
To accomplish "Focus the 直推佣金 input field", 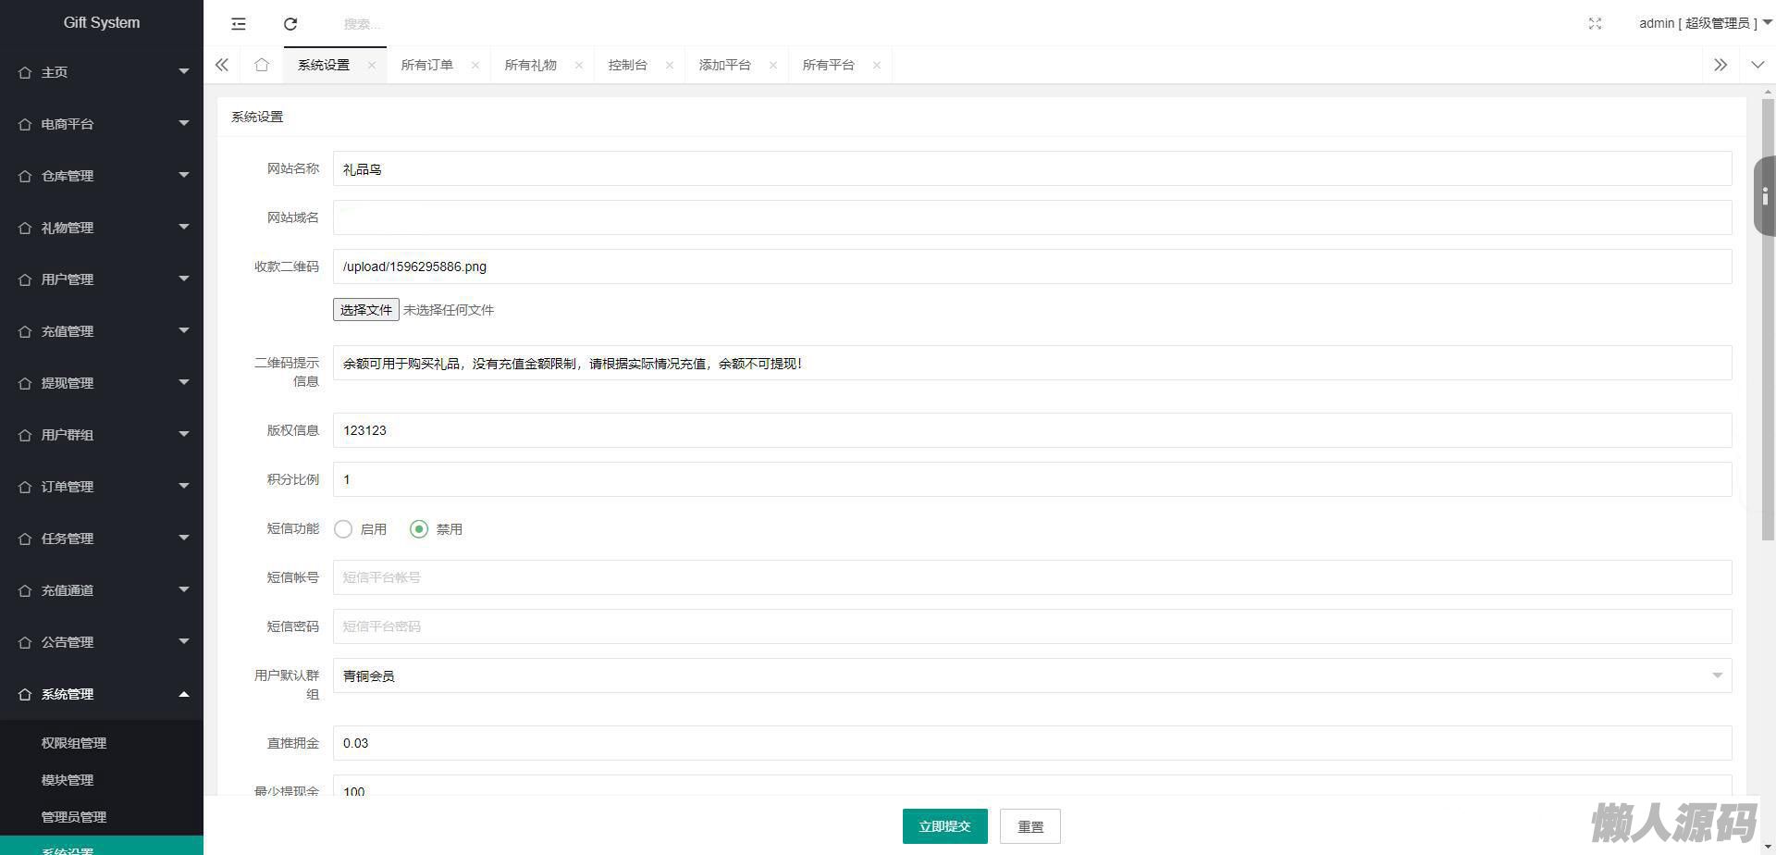I will 1032,743.
